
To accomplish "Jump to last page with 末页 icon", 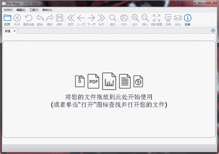I will (x=101, y=18).
